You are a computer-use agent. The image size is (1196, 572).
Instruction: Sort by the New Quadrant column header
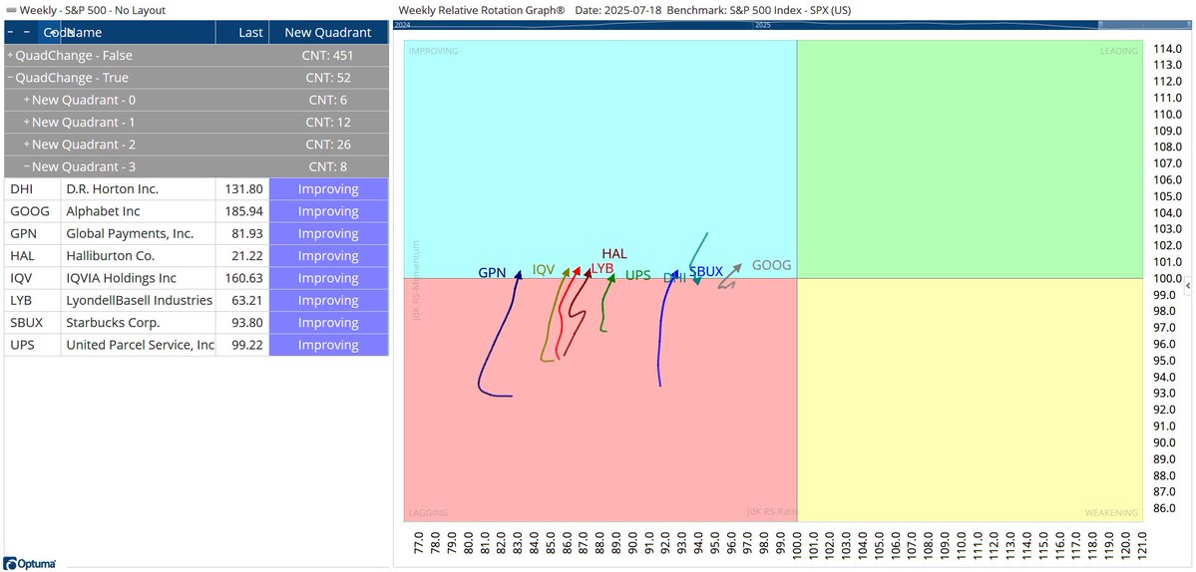[328, 33]
